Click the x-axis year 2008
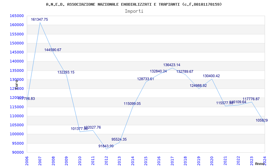This screenshot has height=167, width=268. tap(53, 161)
